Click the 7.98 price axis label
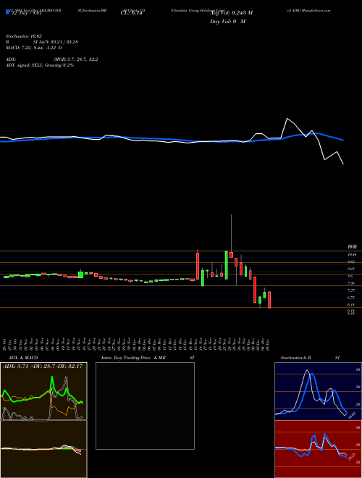This screenshot has height=478, width=362. [x=351, y=283]
